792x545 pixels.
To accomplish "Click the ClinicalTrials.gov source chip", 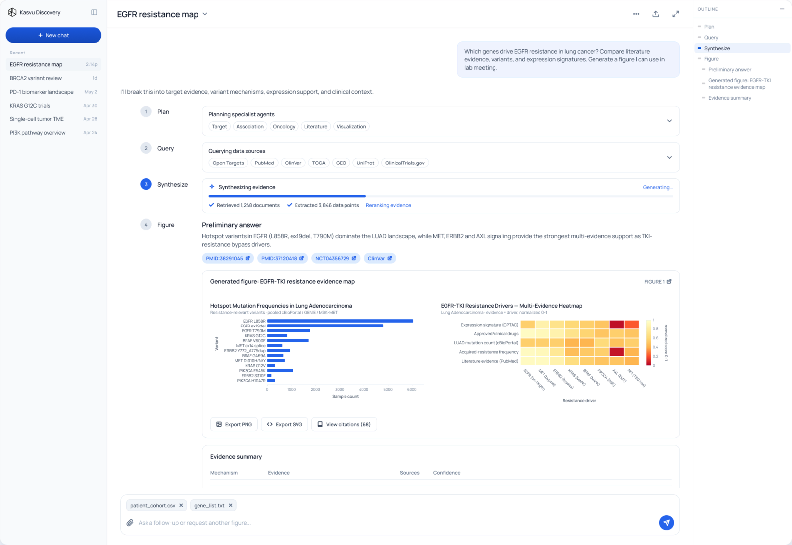I will point(404,163).
